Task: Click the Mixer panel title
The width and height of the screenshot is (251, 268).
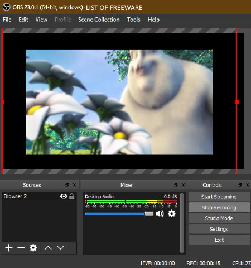Action: (x=127, y=185)
